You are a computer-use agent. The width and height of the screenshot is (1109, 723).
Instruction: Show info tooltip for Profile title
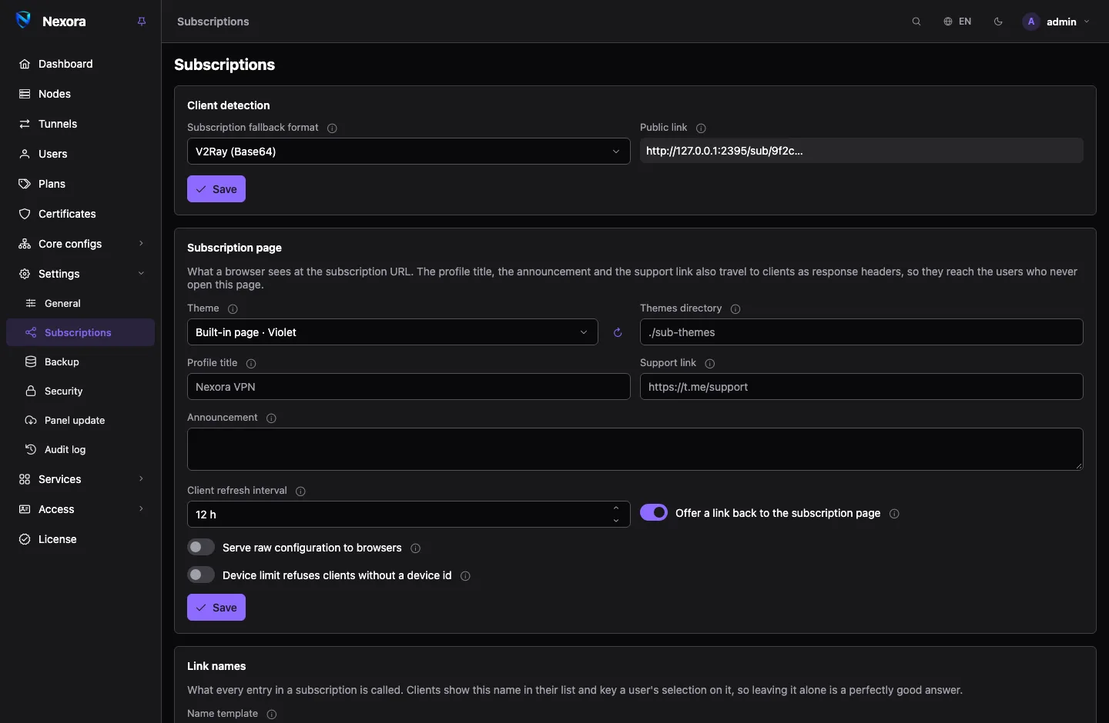click(x=251, y=364)
